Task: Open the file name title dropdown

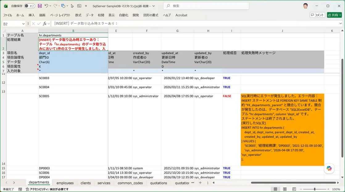Action: (x=154, y=6)
